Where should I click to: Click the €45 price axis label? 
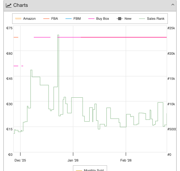(x=9, y=79)
